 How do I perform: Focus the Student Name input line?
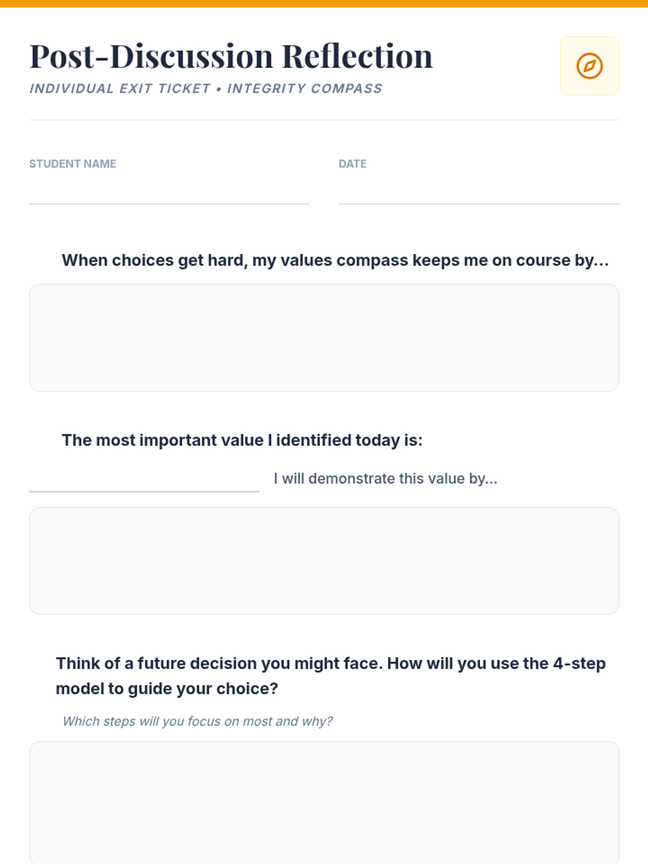[169, 192]
